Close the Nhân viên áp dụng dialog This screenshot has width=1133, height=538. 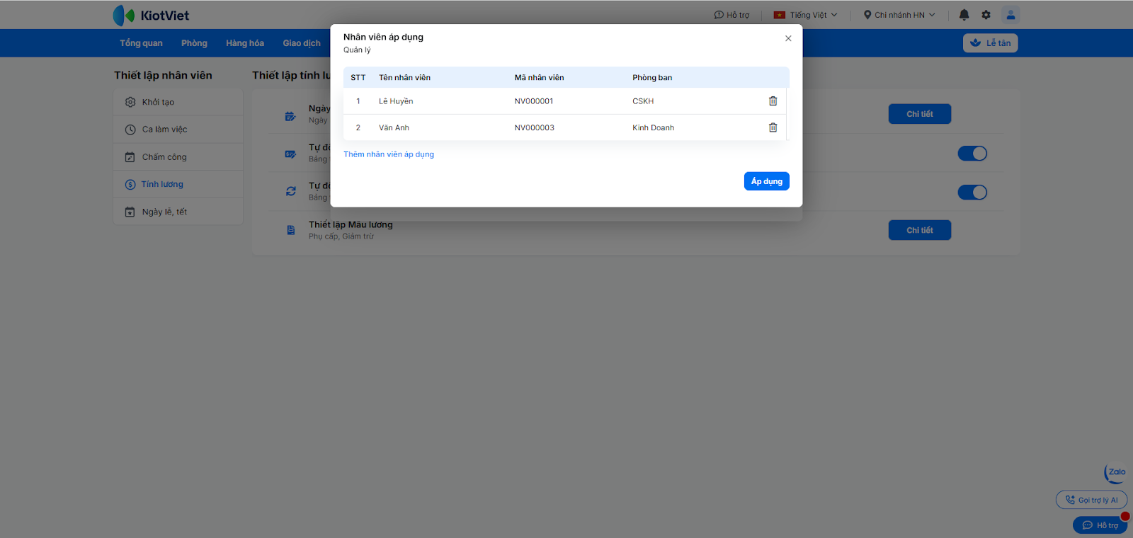pyautogui.click(x=788, y=38)
